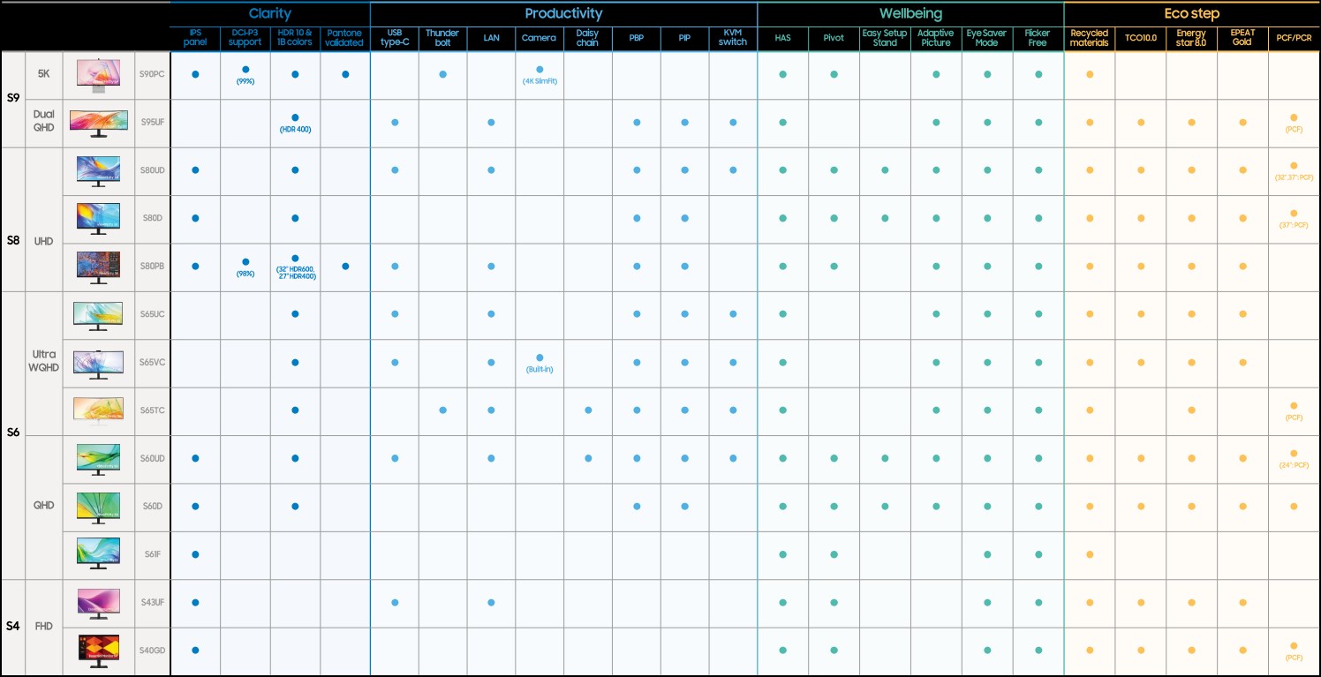Image resolution: width=1321 pixels, height=677 pixels.
Task: Click the S80PB DCI-P3 support 98% dot
Action: (245, 262)
